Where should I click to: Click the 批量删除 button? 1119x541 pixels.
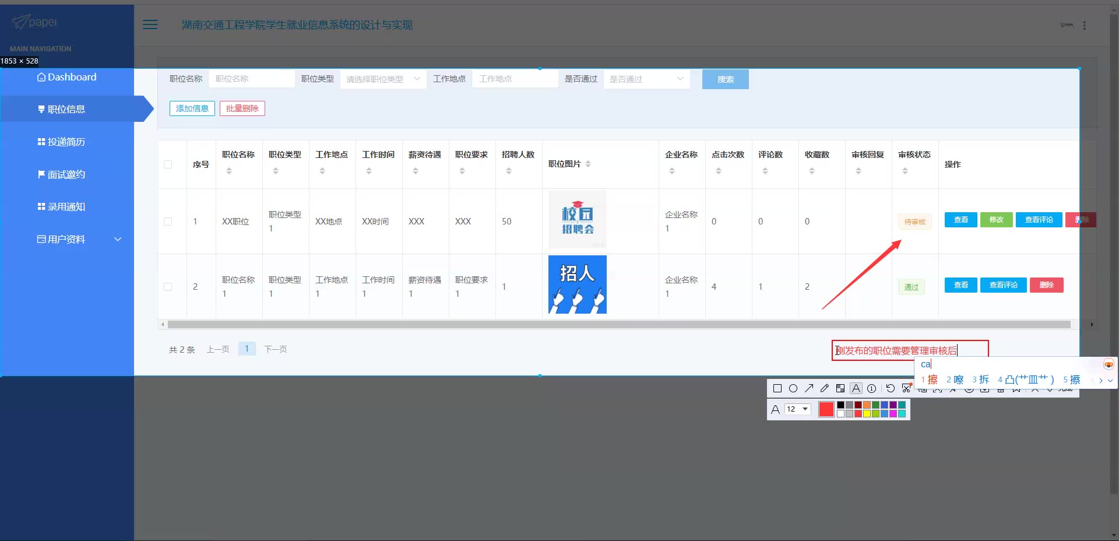pos(242,108)
